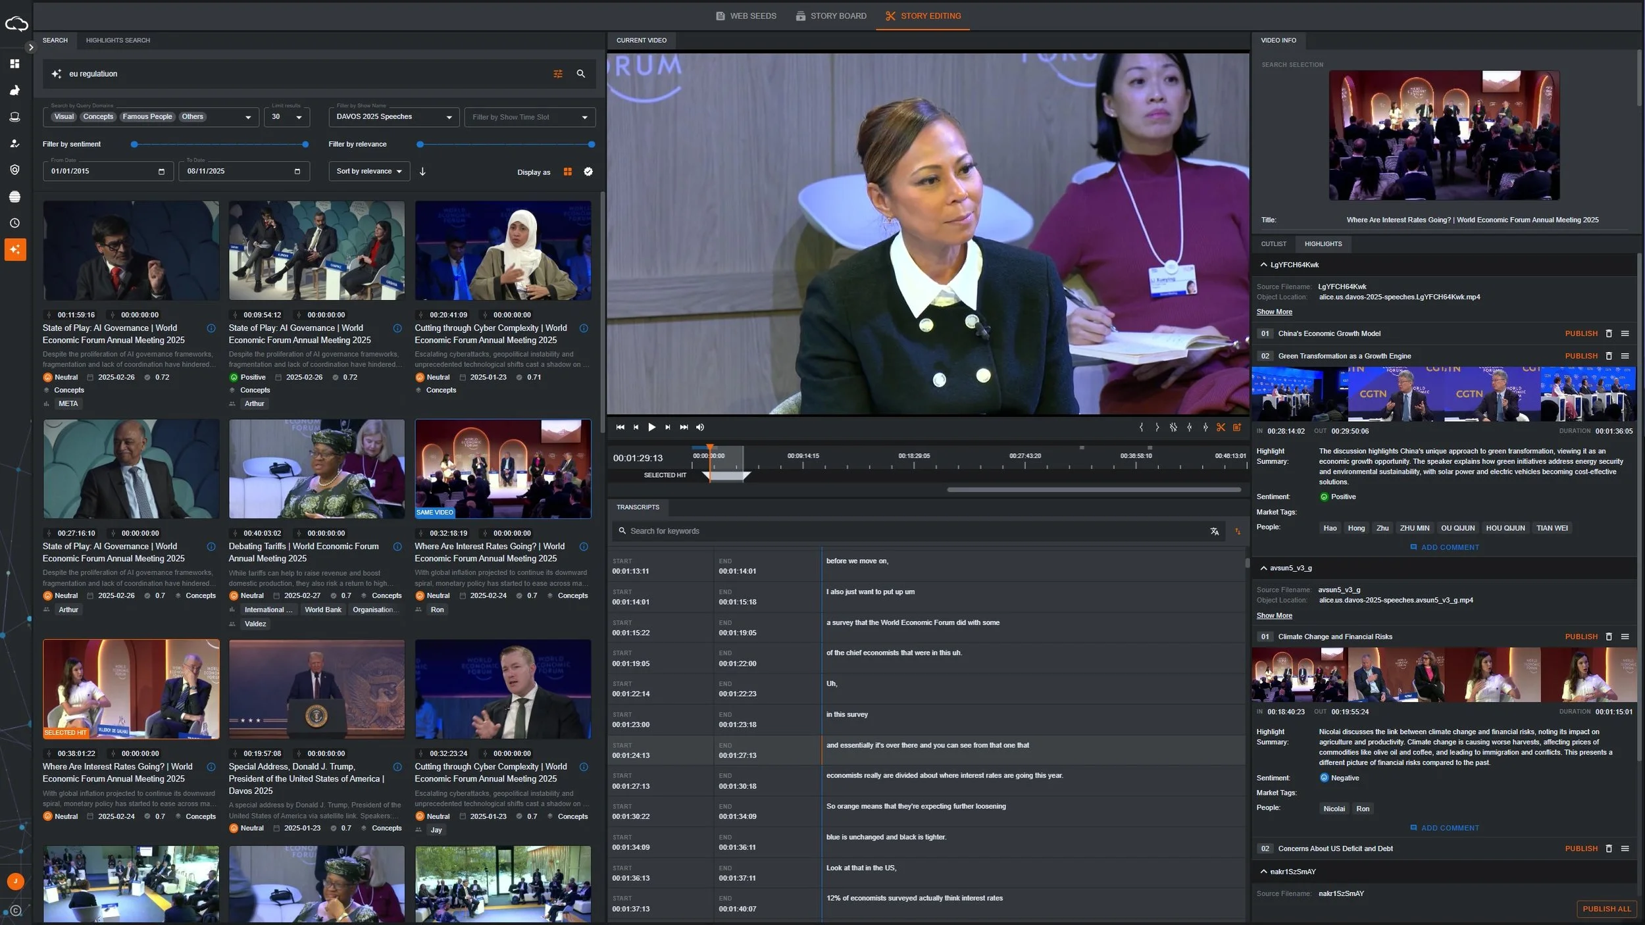Open the shield search icon in the left sidebar

point(14,170)
